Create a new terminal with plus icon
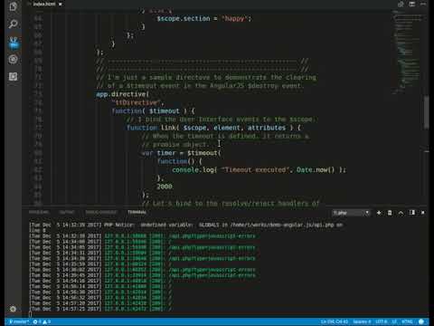The width and height of the screenshot is (434, 326). [379, 213]
